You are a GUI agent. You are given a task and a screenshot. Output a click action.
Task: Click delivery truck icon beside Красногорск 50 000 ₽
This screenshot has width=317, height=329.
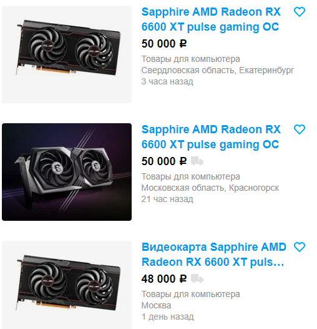click(197, 161)
